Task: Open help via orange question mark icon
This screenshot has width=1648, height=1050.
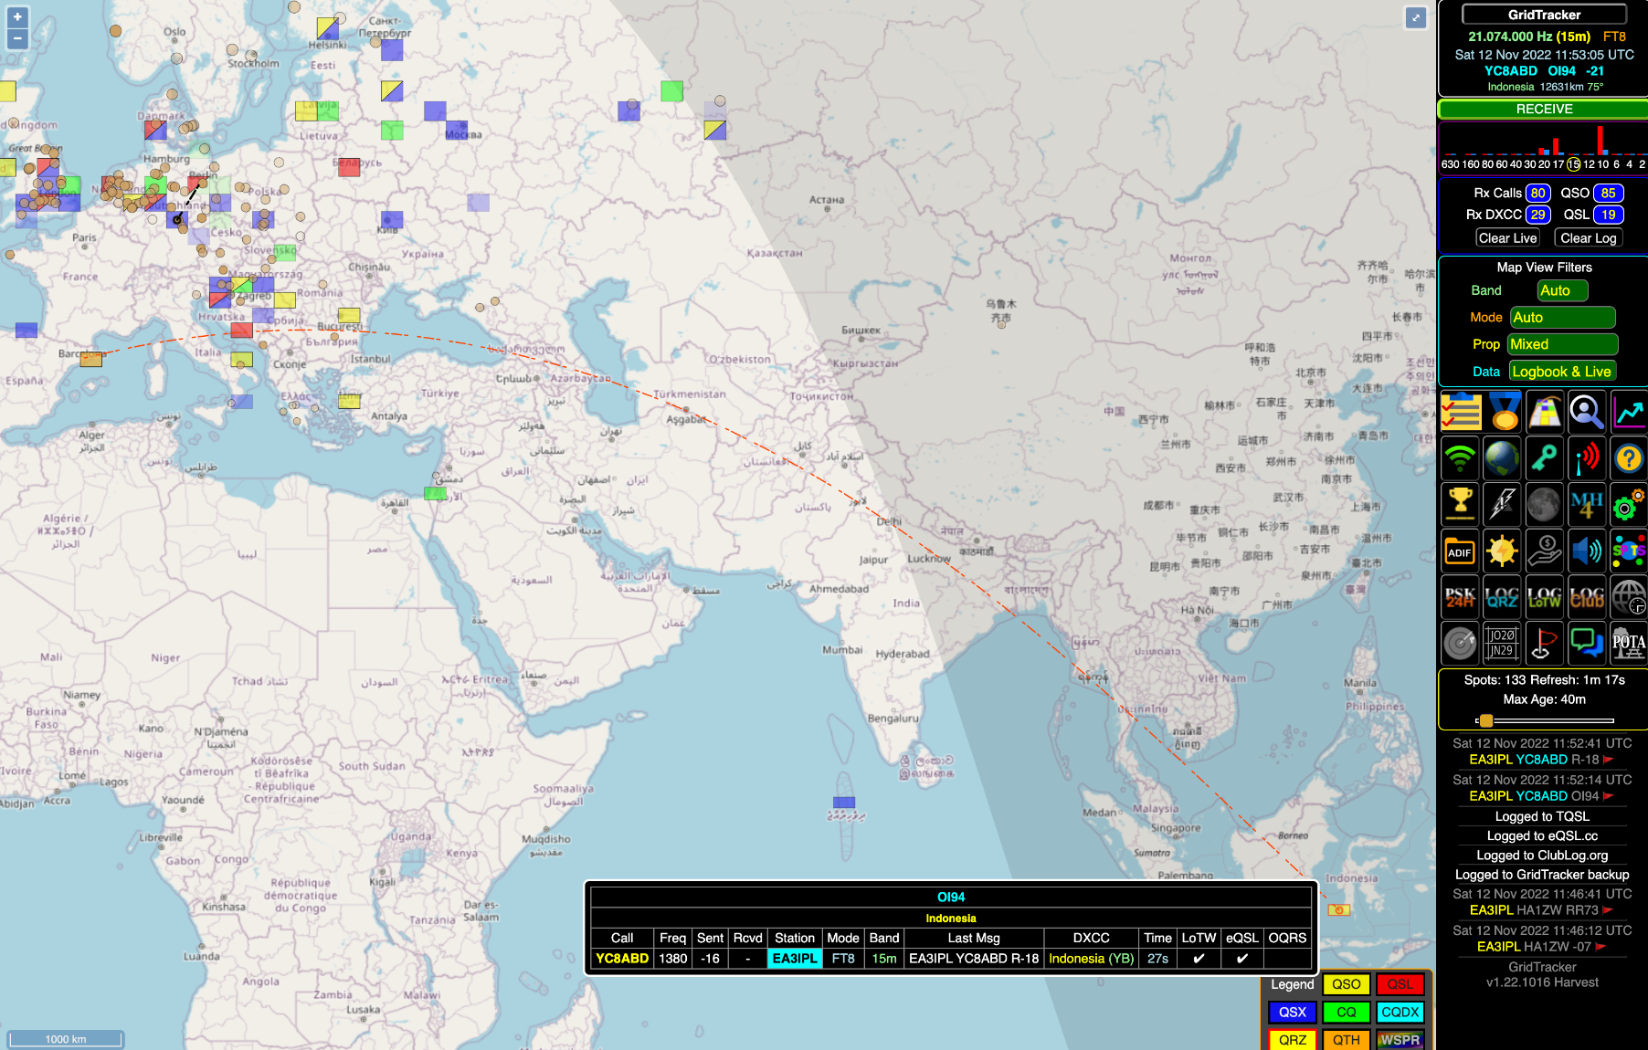Action: [1629, 457]
